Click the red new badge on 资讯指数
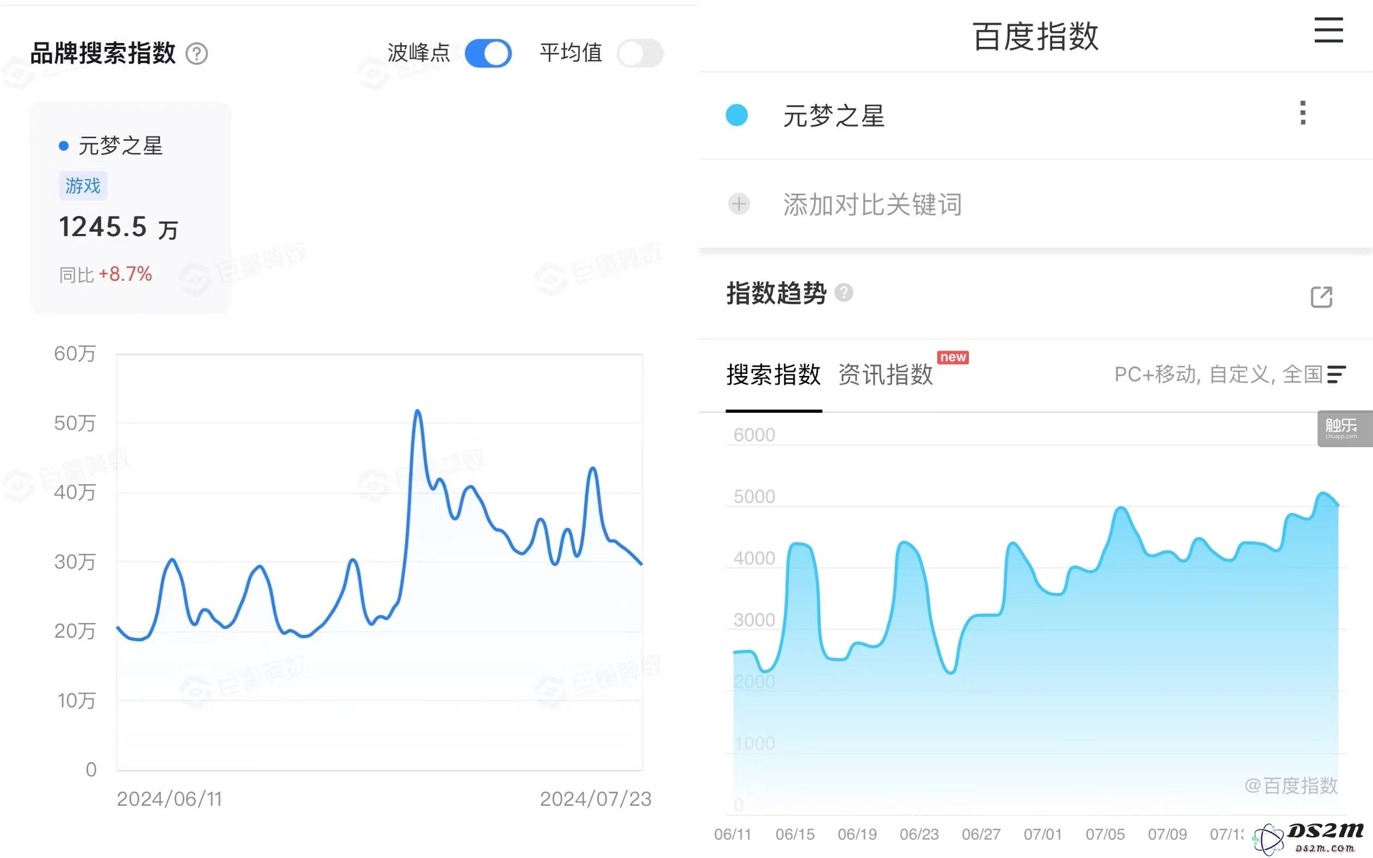The height and width of the screenshot is (858, 1373). coord(953,357)
